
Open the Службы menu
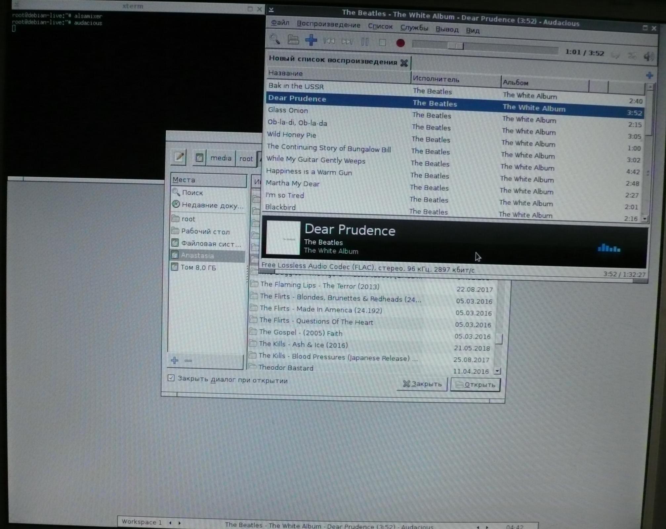pyautogui.click(x=414, y=28)
